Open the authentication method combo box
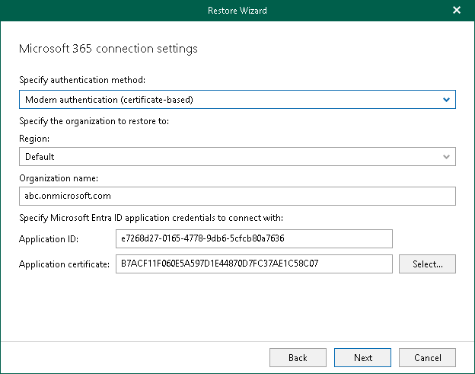The width and height of the screenshot is (475, 374). pyautogui.click(x=228, y=100)
